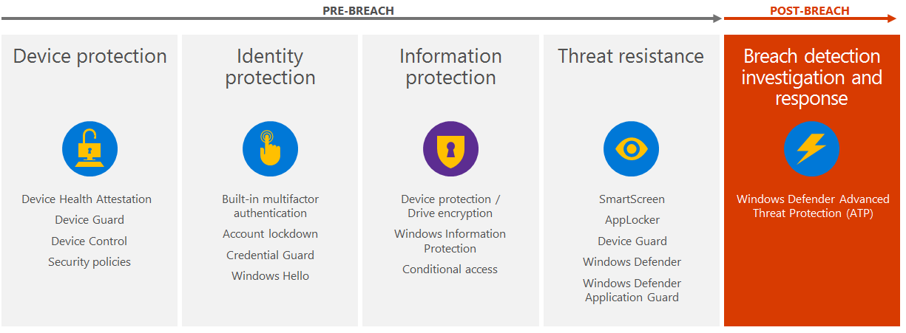The height and width of the screenshot is (333, 906).
Task: Click the Information protection shield icon
Action: coord(450,149)
